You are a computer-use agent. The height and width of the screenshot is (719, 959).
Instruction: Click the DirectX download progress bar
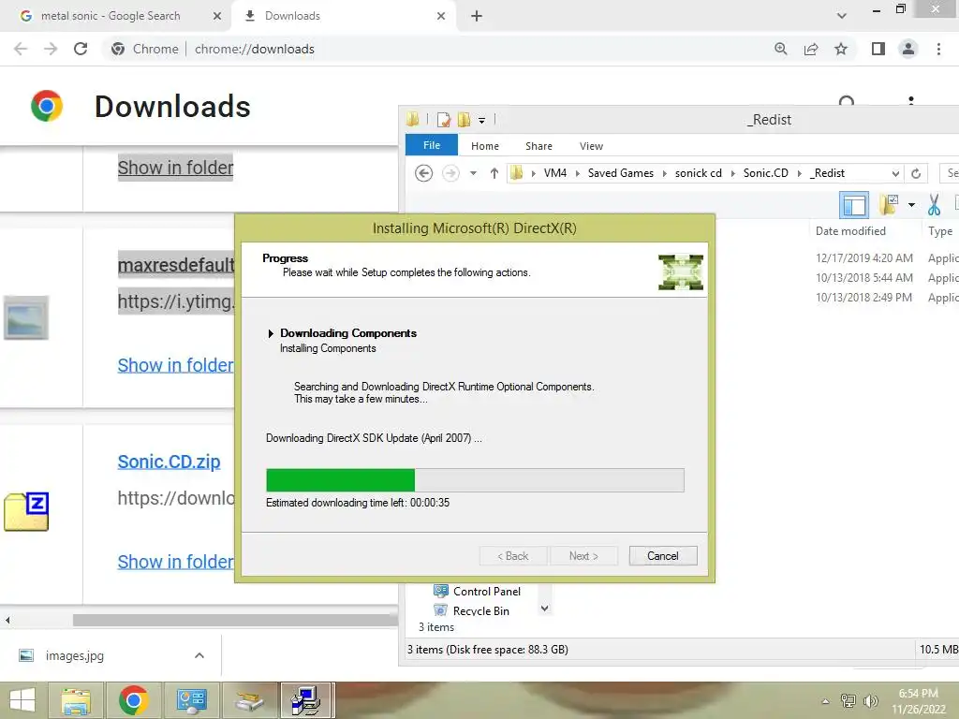[x=475, y=480]
